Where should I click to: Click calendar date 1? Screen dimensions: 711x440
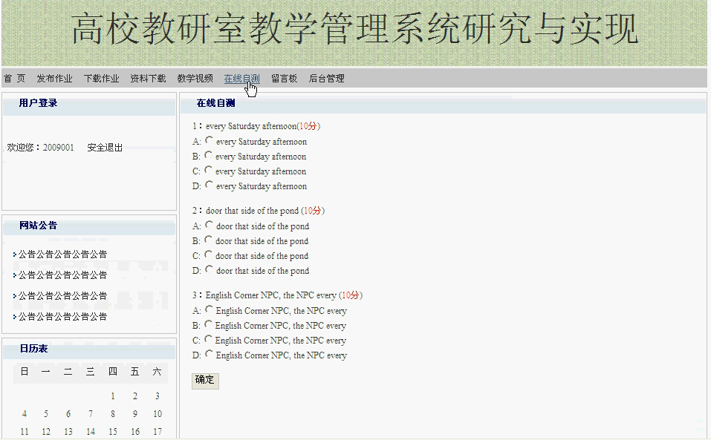coord(112,396)
